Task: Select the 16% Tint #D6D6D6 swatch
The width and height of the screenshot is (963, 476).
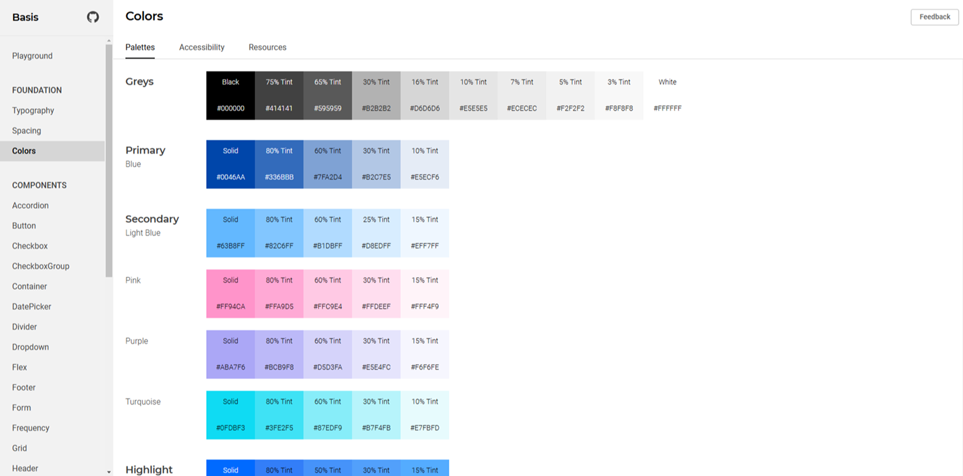Action: (425, 96)
